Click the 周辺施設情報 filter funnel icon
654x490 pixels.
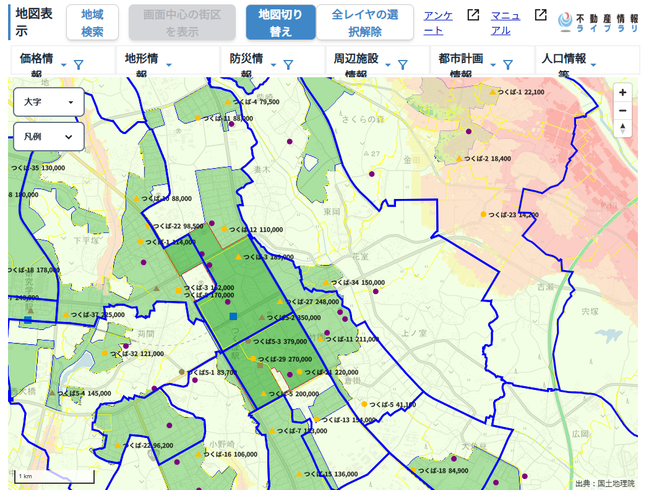(403, 64)
